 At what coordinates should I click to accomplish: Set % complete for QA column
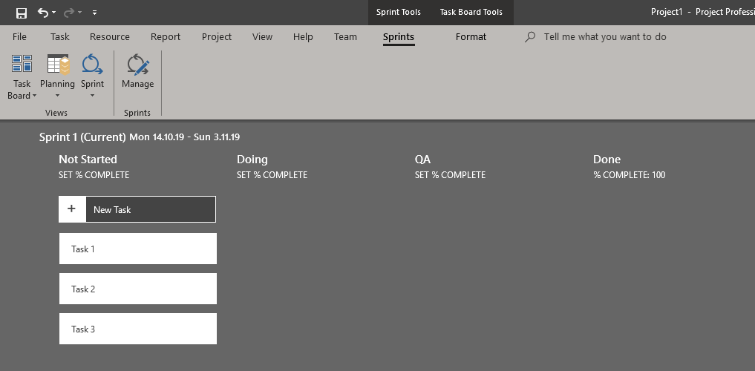tap(450, 175)
